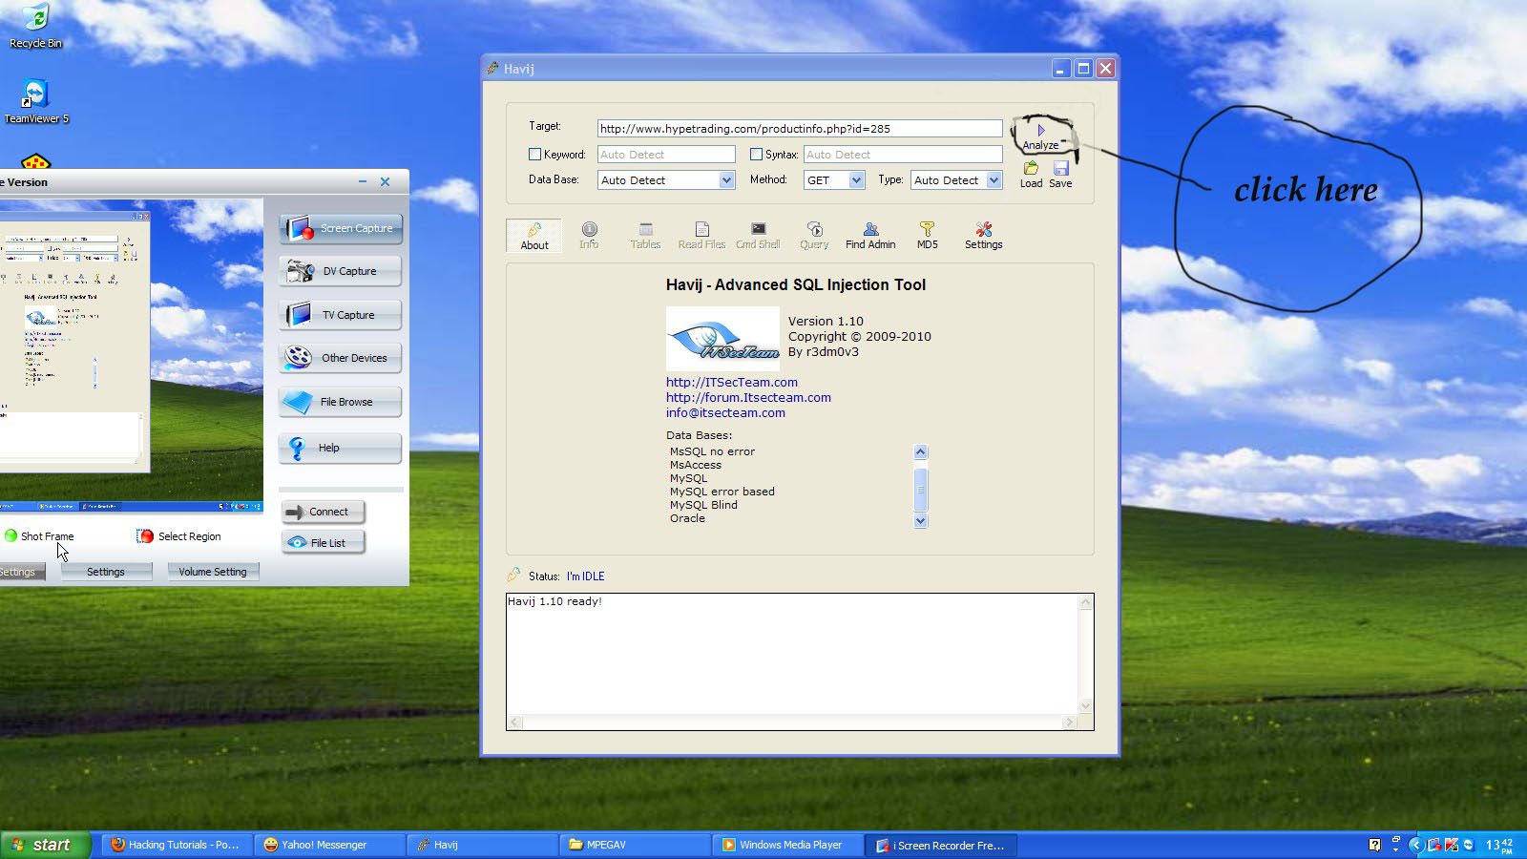This screenshot has width=1527, height=859.
Task: Enable the Syntax checkbox
Action: tap(756, 154)
